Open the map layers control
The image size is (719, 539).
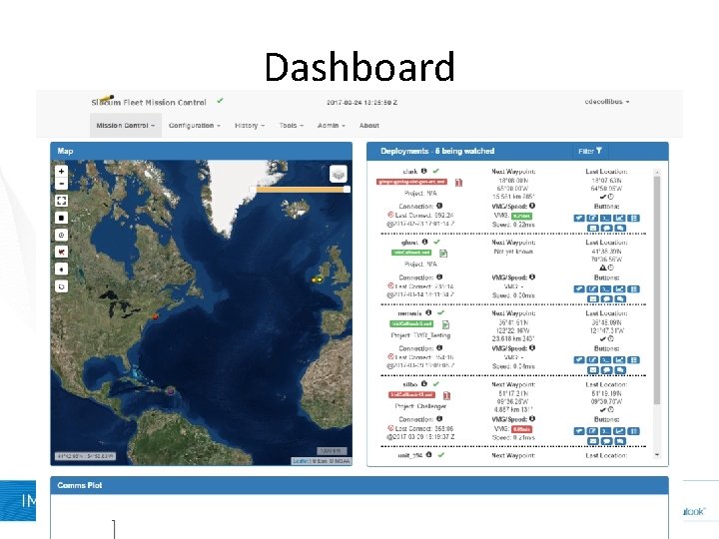pos(339,174)
